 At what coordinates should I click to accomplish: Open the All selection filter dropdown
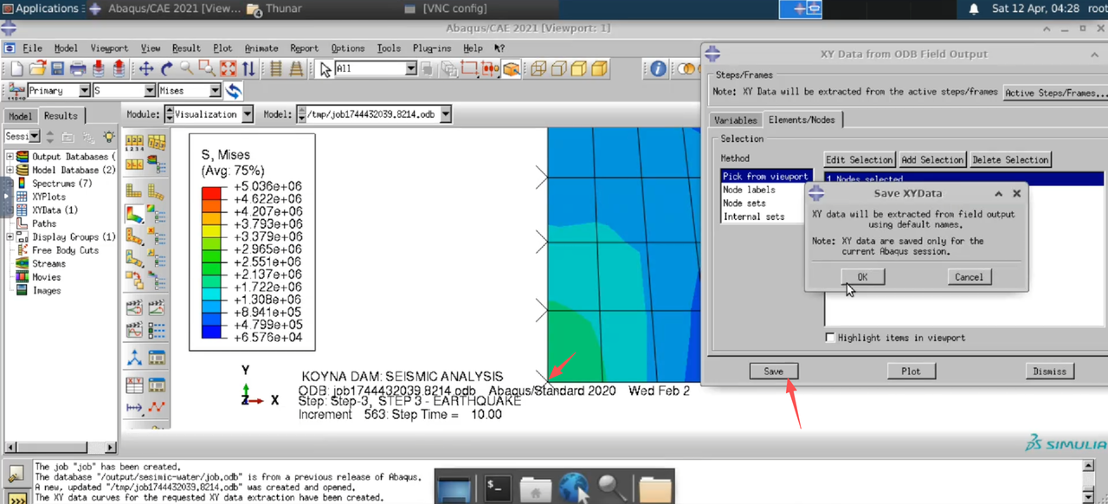click(x=411, y=68)
